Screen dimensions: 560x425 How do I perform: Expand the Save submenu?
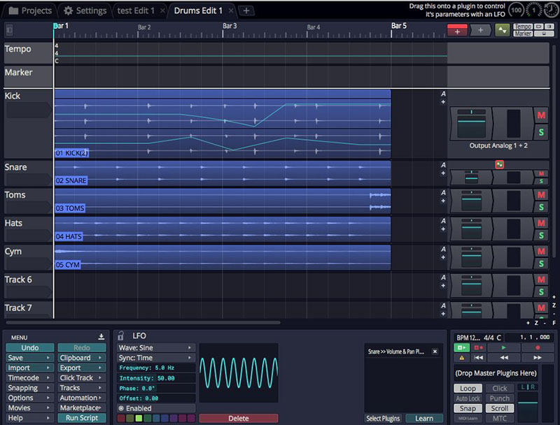[29, 358]
